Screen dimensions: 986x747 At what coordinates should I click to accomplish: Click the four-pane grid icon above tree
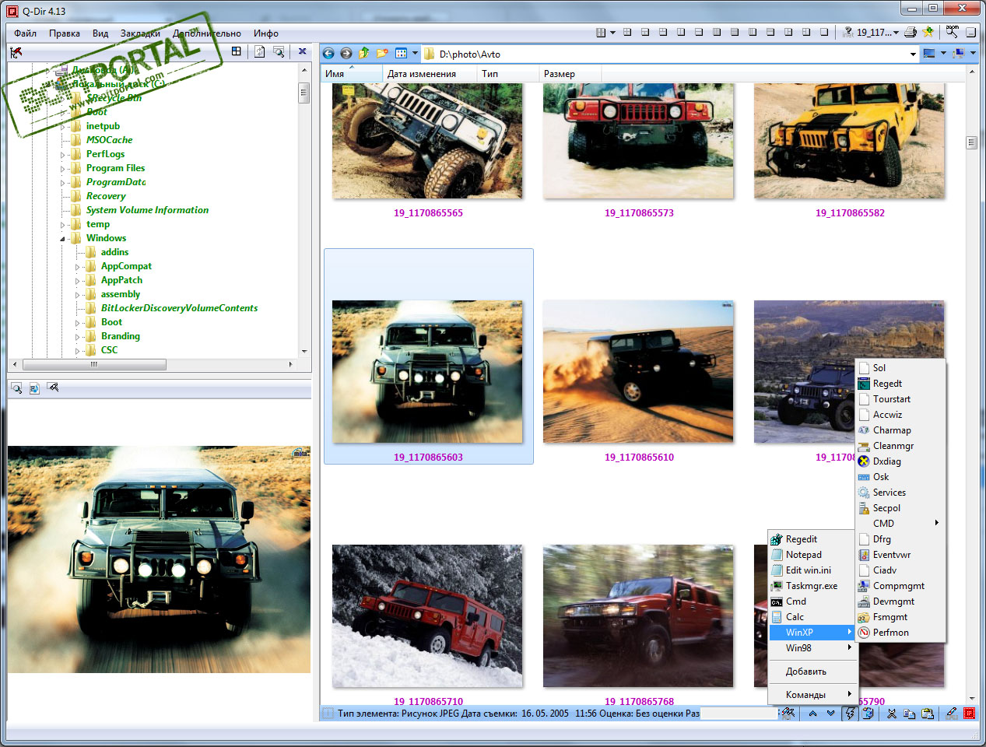tap(237, 51)
